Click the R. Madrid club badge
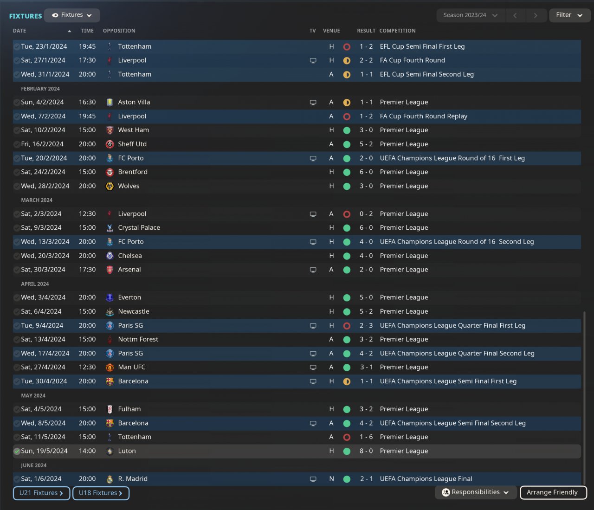The width and height of the screenshot is (594, 510). click(x=110, y=479)
